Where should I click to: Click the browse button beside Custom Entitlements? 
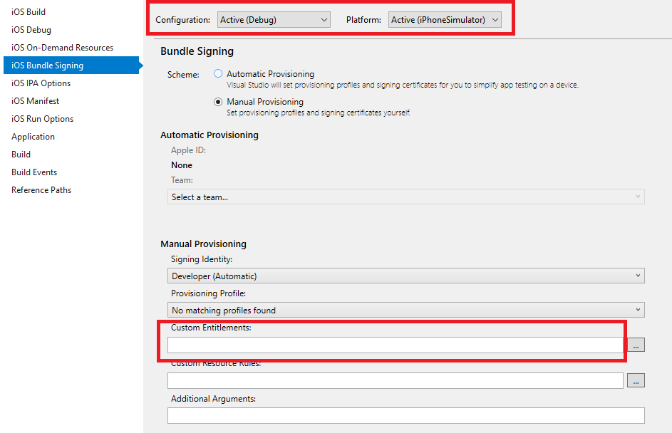(x=636, y=345)
